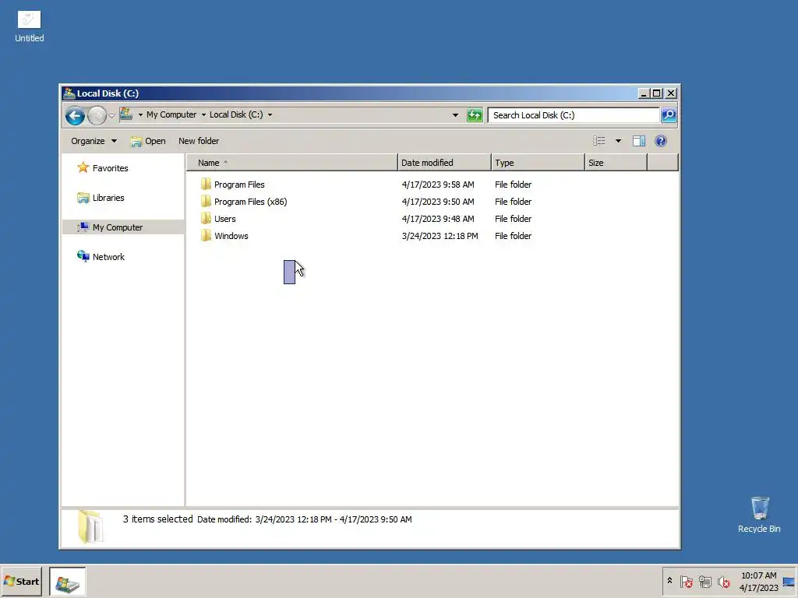
Task: Click the muted volume tray icon
Action: click(723, 581)
